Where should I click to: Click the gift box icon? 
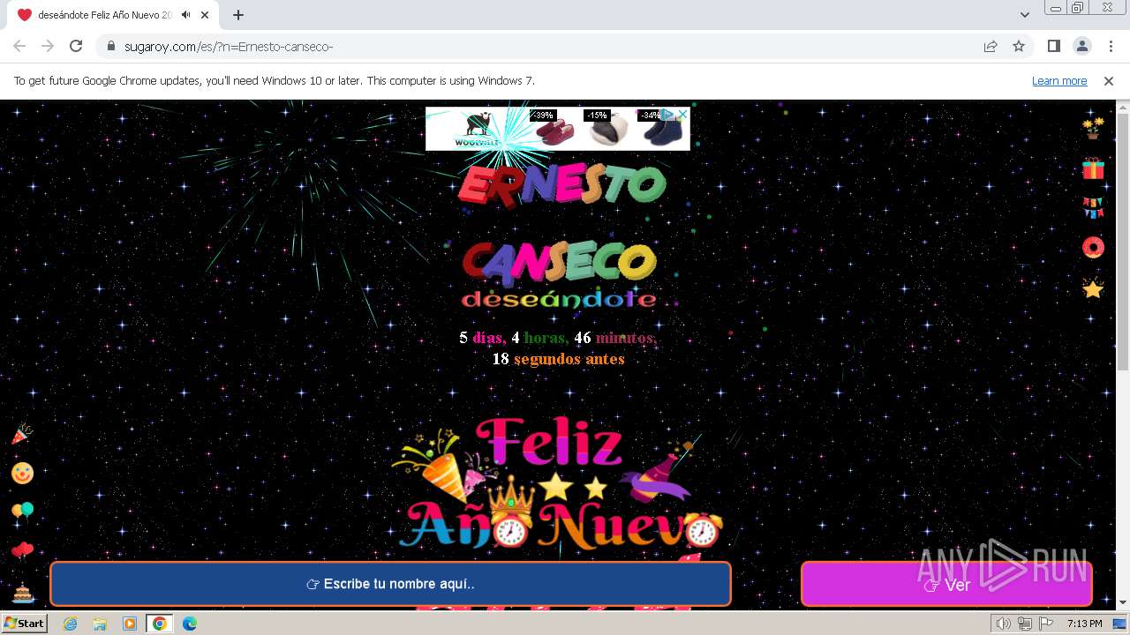point(1093,168)
